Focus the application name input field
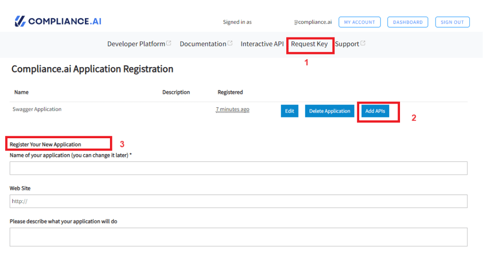The height and width of the screenshot is (258, 491). (x=238, y=168)
